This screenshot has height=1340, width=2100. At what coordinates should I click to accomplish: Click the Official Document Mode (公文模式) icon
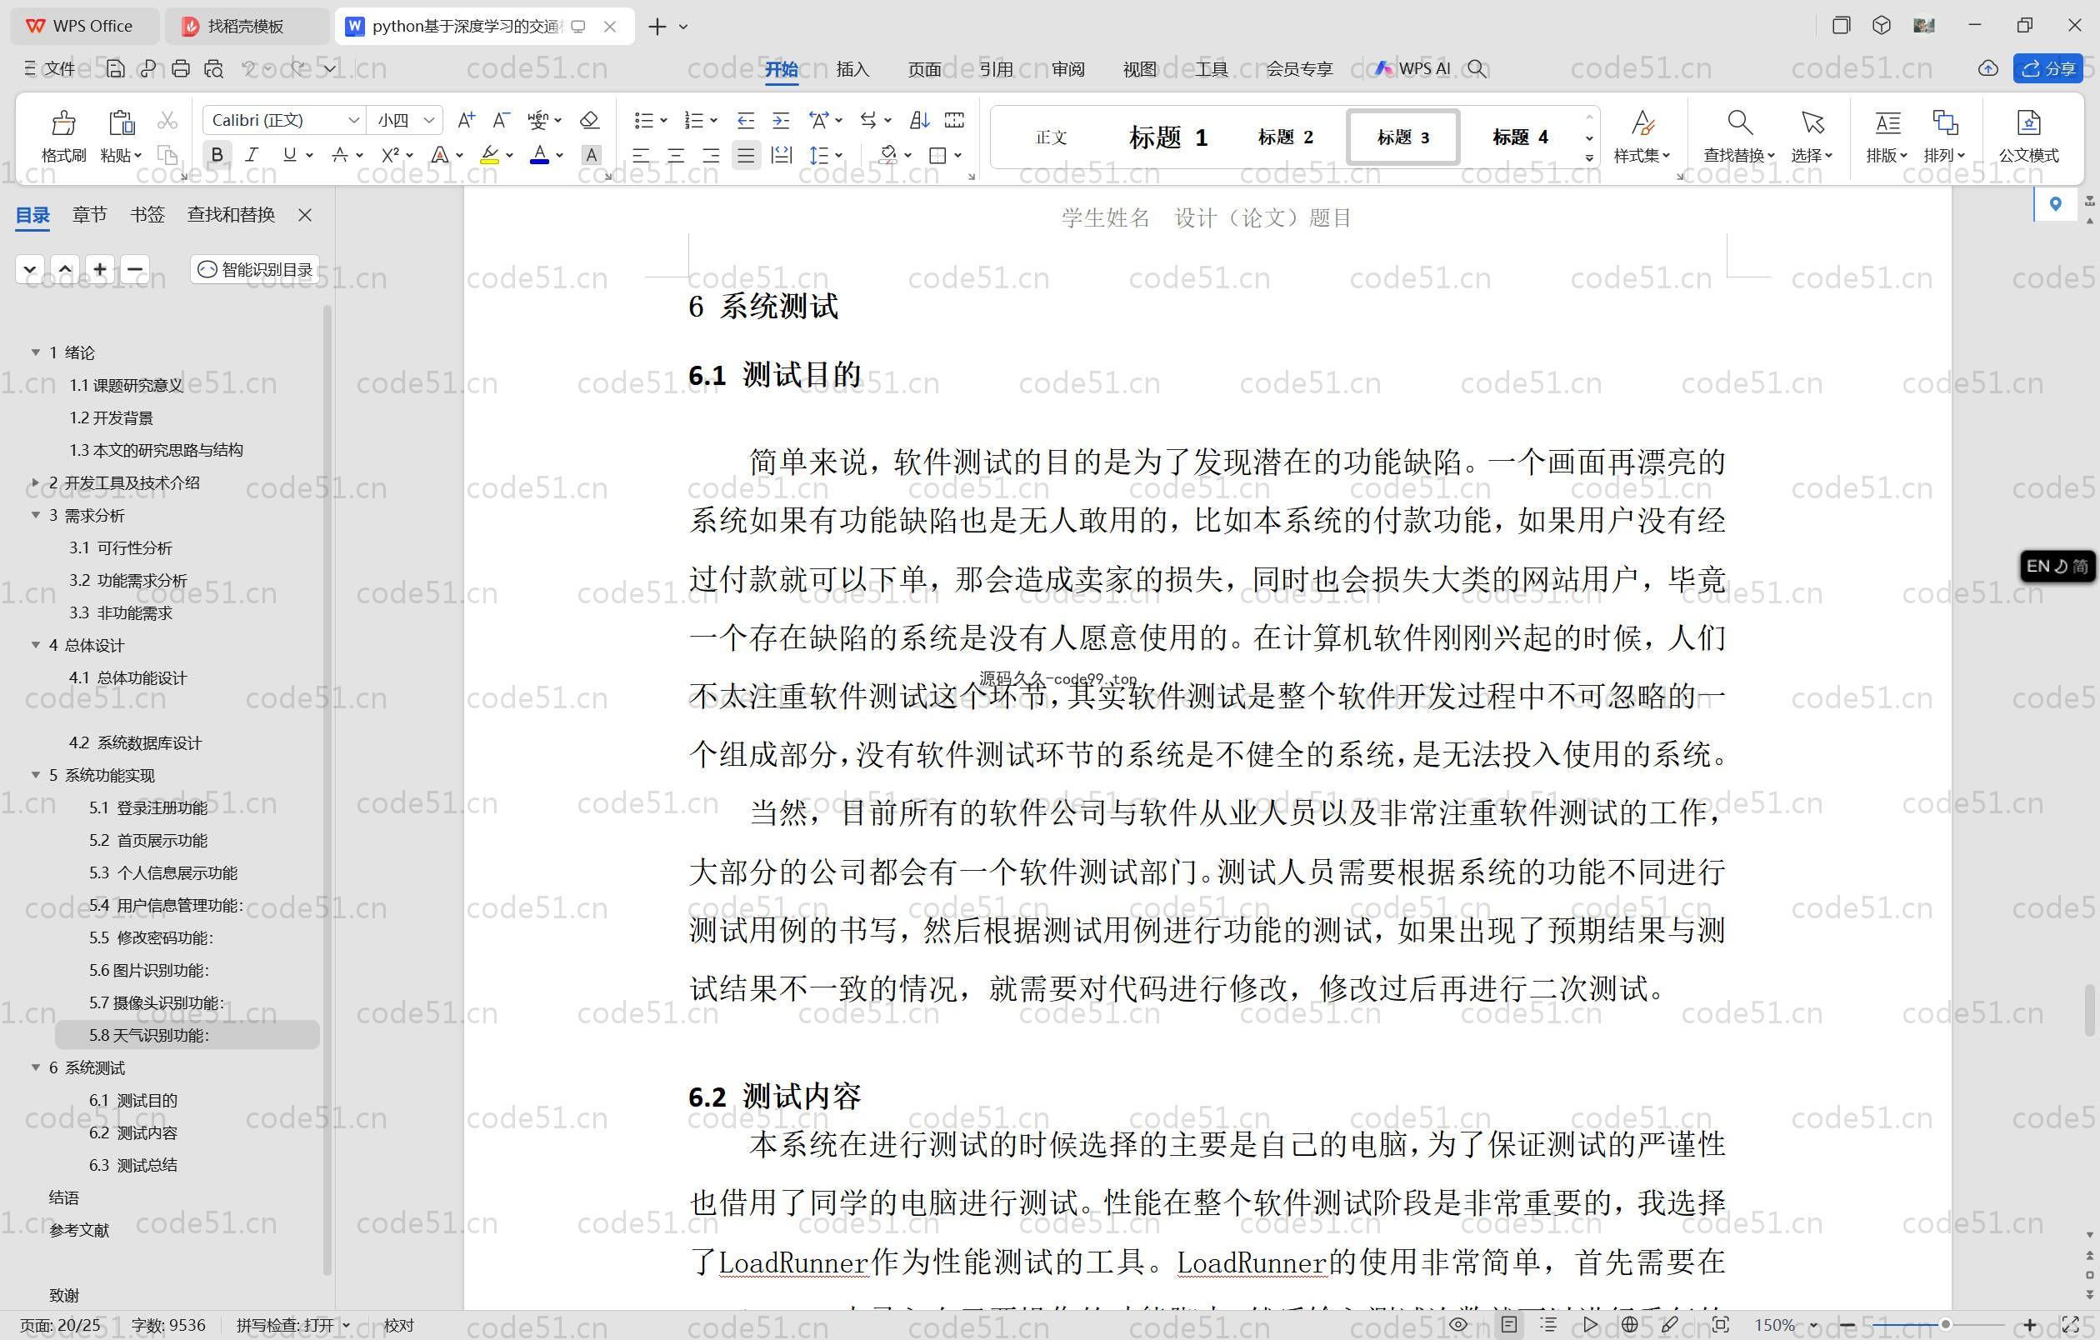[2028, 123]
